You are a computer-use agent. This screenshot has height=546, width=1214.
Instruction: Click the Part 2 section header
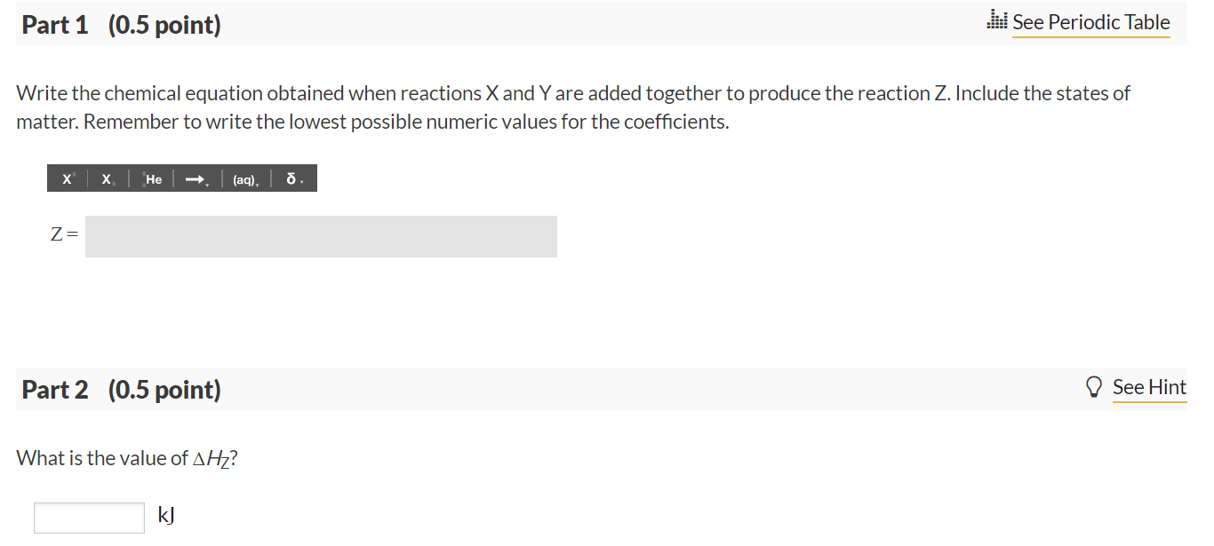(121, 390)
